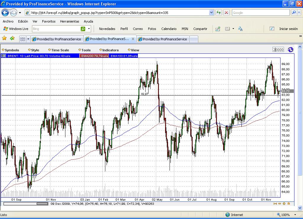The width and height of the screenshot is (303, 219).
Task: Open the Herramientas menu
Action: pos(70,21)
